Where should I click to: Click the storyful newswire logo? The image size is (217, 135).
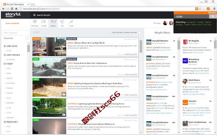click(x=13, y=15)
